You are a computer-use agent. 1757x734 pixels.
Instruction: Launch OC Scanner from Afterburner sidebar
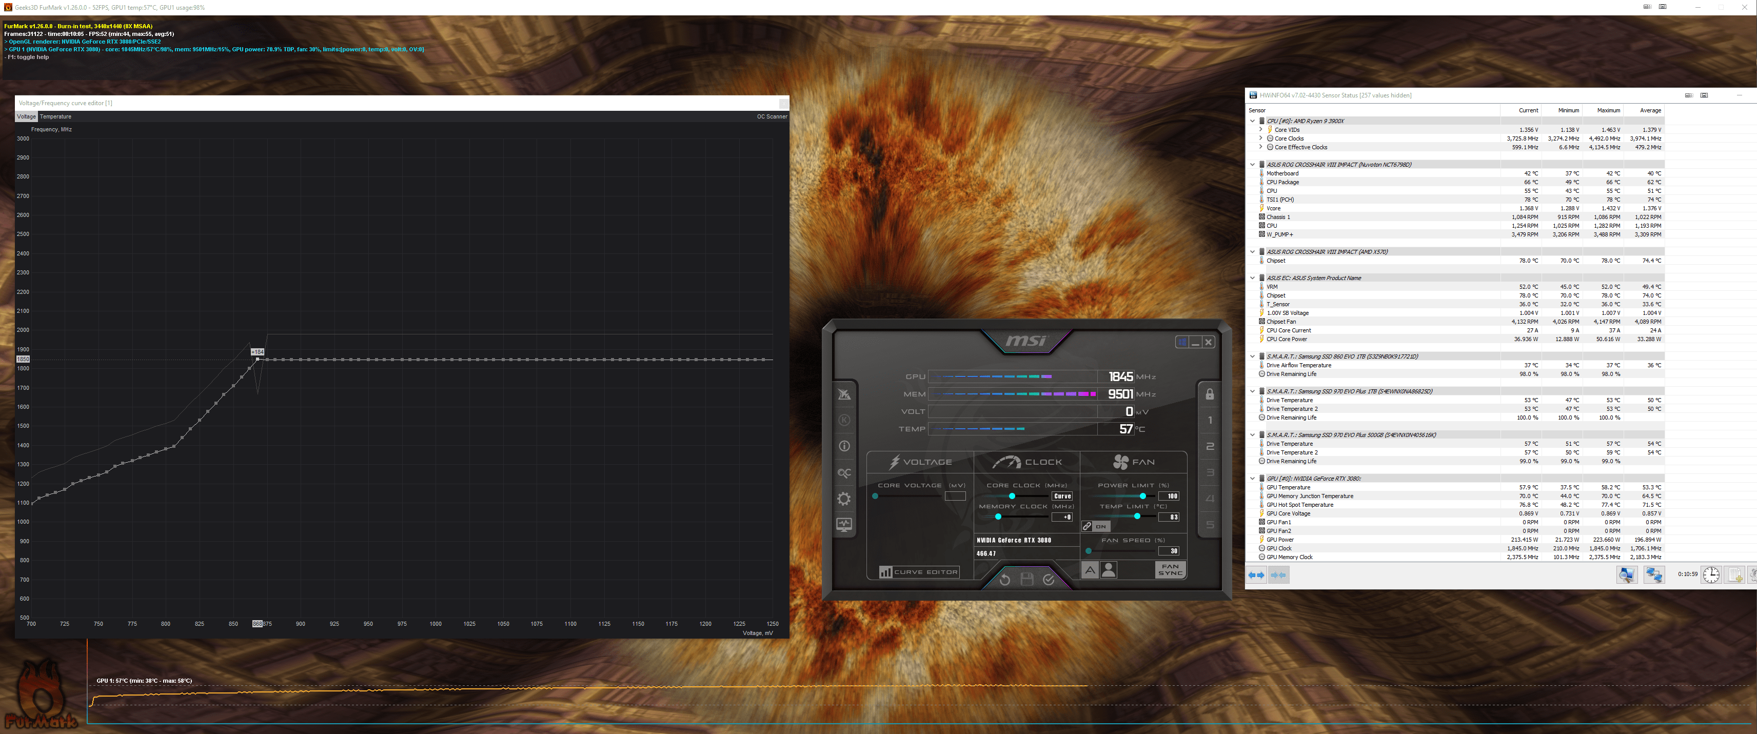pyautogui.click(x=844, y=473)
